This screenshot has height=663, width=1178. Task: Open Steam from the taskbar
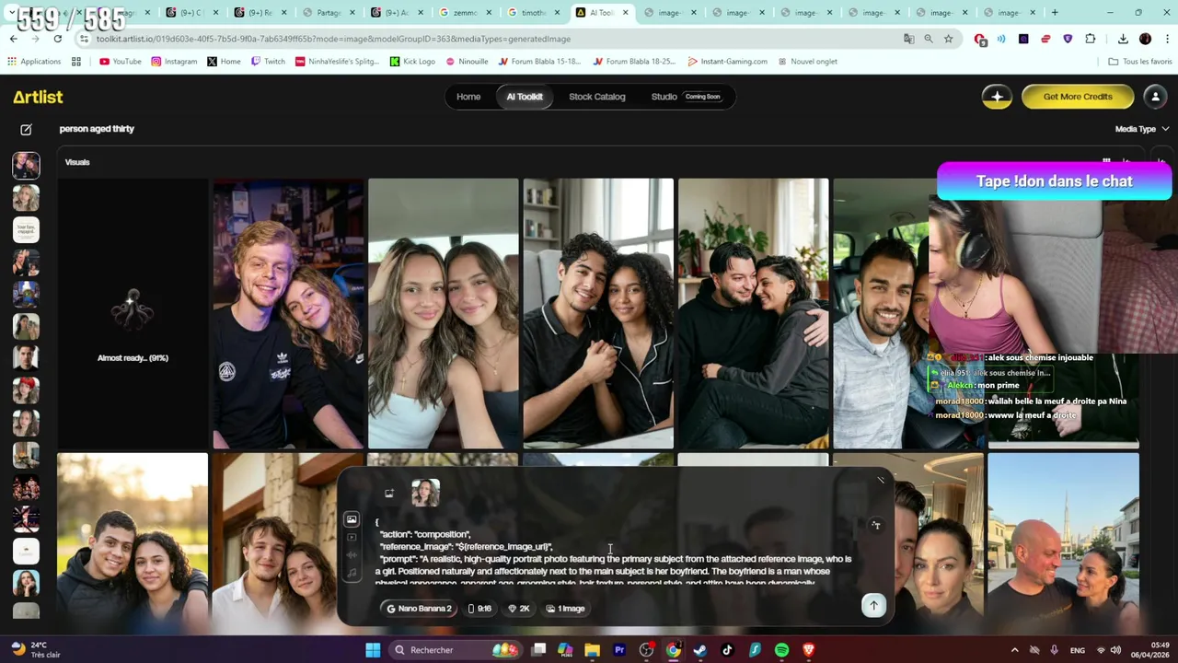point(700,650)
